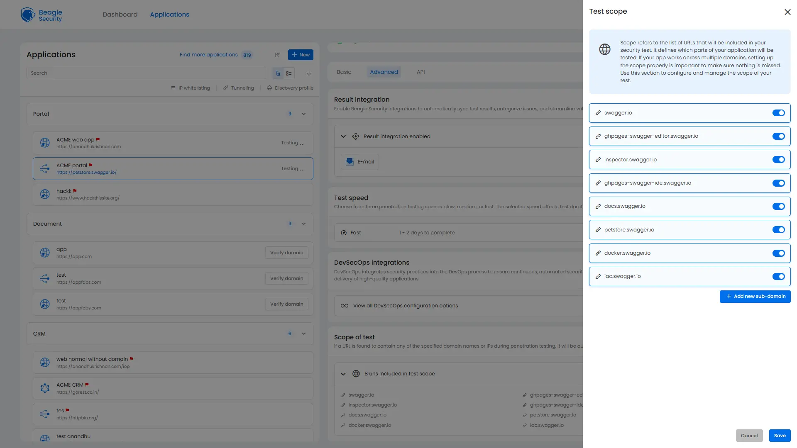
Task: Save the test scope changes
Action: coord(780,436)
